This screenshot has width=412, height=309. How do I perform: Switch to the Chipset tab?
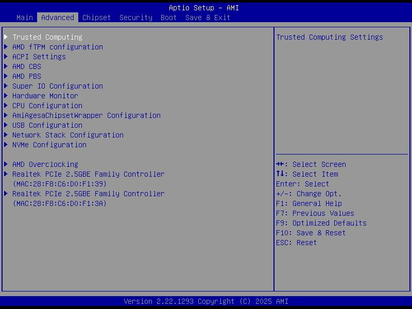(96, 18)
